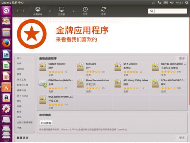This screenshot has height=143, width=190.
Task: Click the 04:52 clock in the top panel
Action: tap(180, 3)
